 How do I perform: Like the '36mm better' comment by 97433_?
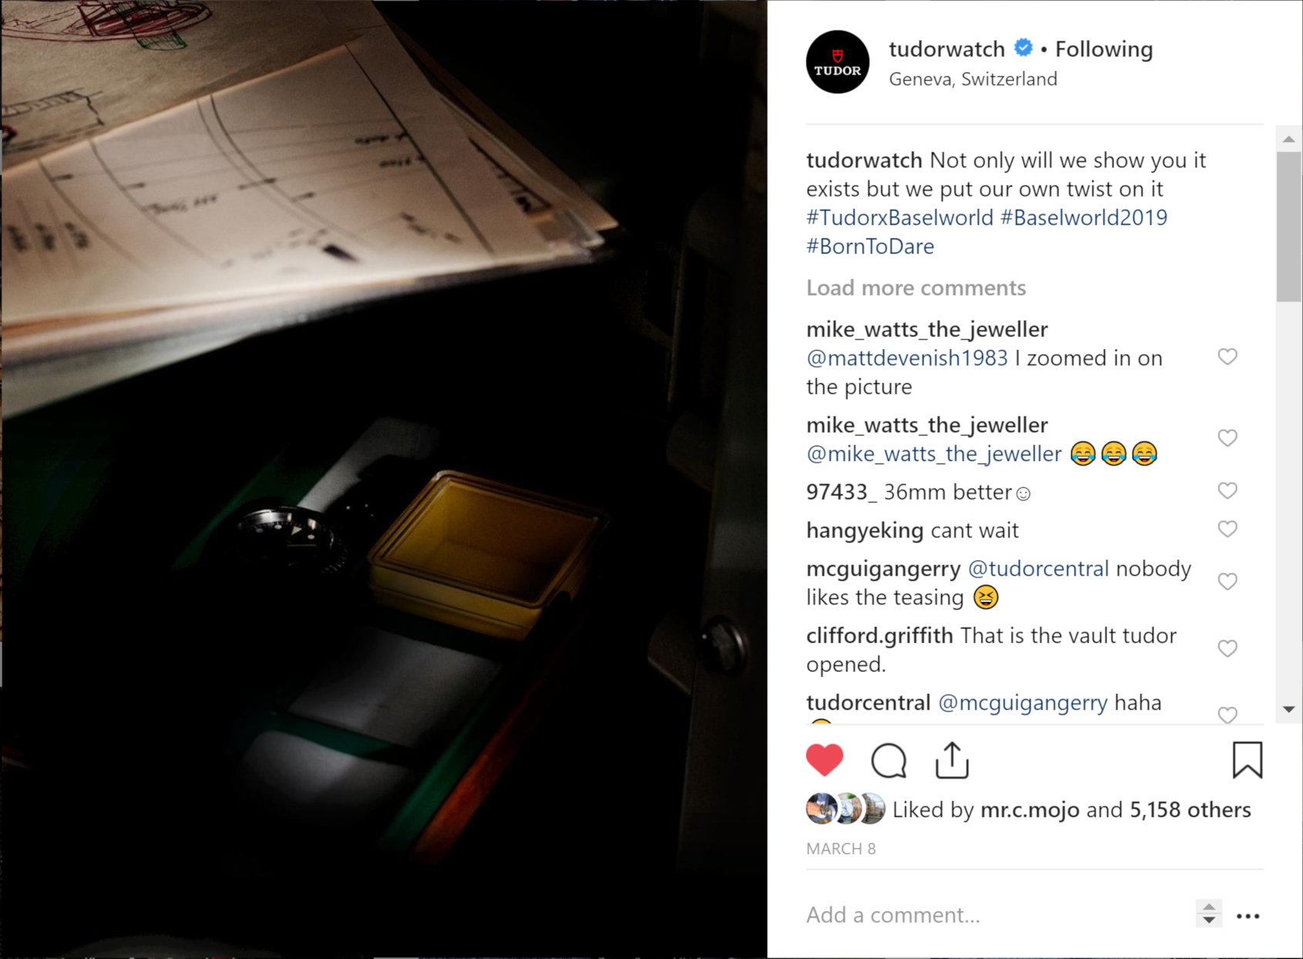[x=1227, y=491]
